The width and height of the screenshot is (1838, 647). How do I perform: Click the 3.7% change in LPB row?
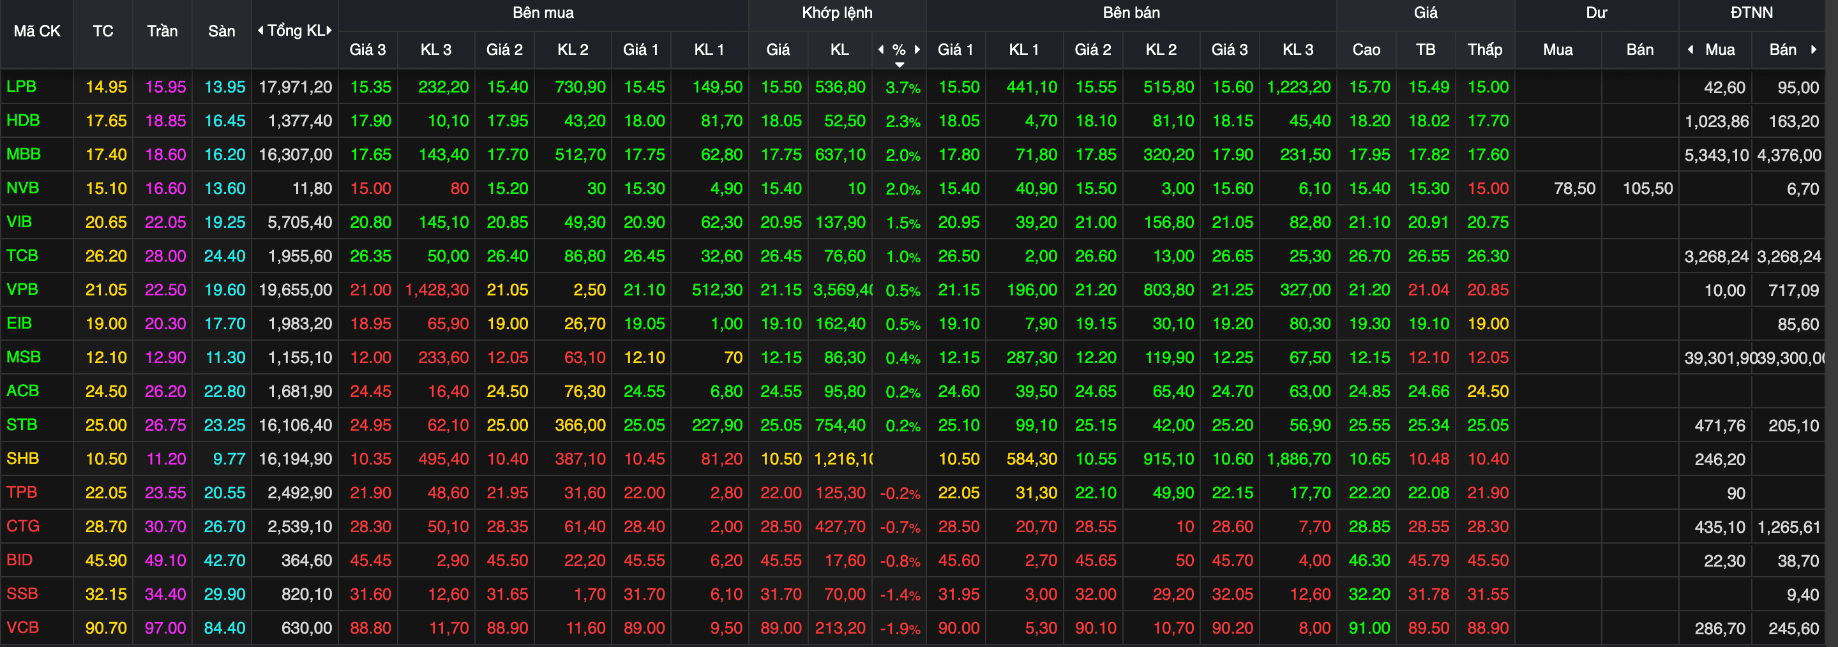pyautogui.click(x=903, y=88)
